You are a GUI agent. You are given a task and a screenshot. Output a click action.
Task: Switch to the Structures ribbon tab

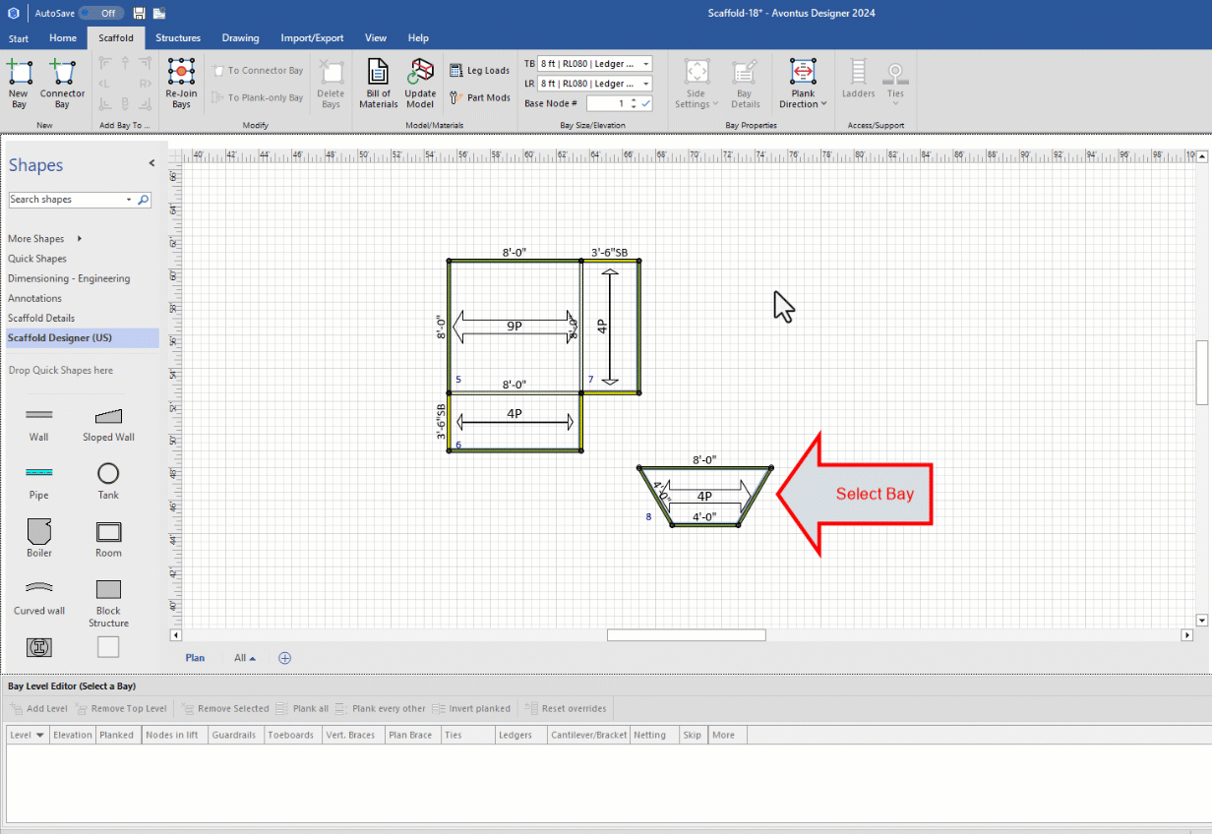(x=178, y=38)
